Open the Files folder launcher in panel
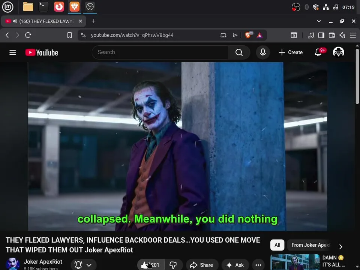The width and height of the screenshot is (360, 270). (x=28, y=7)
